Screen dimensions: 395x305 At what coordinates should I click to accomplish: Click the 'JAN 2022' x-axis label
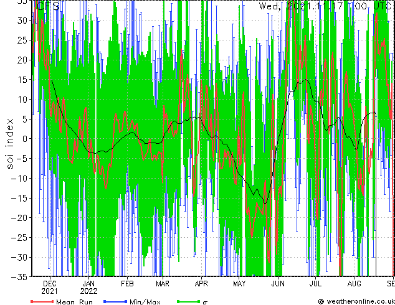(x=88, y=288)
